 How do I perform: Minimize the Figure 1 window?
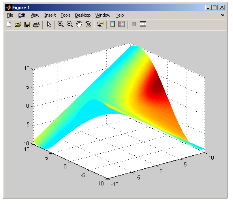pyautogui.click(x=208, y=8)
